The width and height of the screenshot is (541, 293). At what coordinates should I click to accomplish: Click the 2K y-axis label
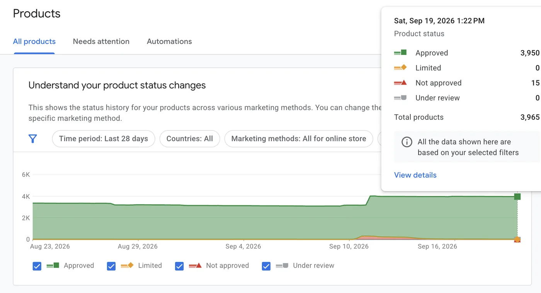(26, 218)
